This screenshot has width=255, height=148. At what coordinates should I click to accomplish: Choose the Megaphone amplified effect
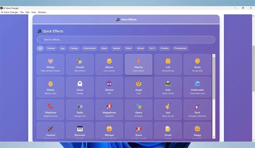coord(109,110)
